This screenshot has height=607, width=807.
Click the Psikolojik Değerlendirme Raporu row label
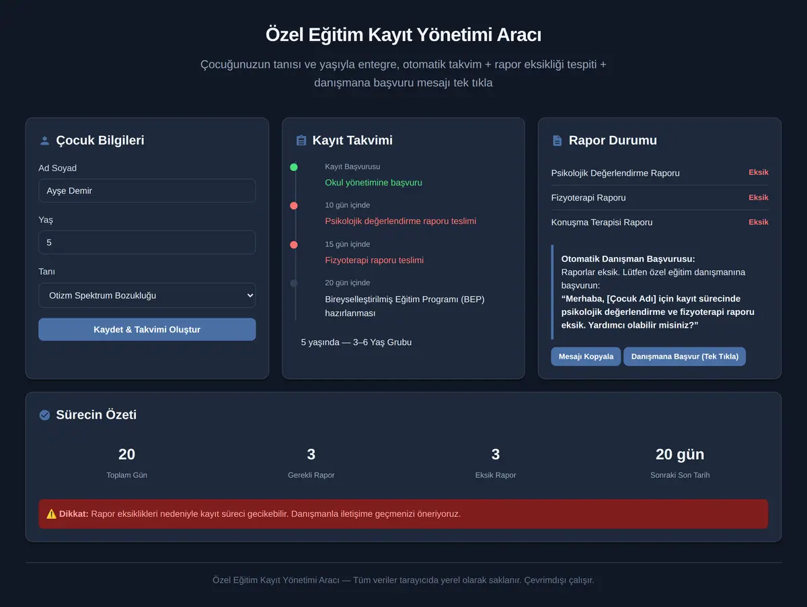pos(615,173)
